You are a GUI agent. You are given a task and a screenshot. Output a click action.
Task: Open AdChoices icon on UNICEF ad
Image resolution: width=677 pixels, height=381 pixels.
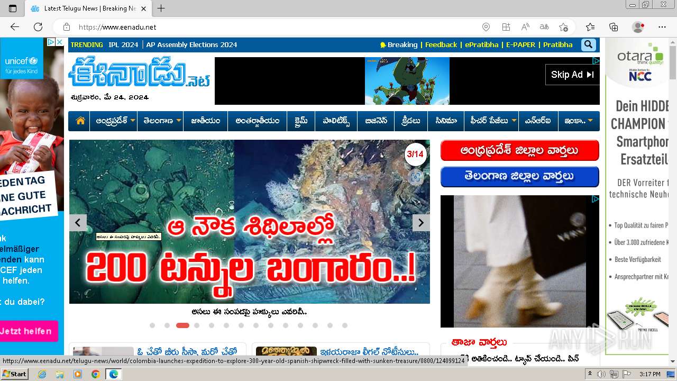[x=51, y=42]
